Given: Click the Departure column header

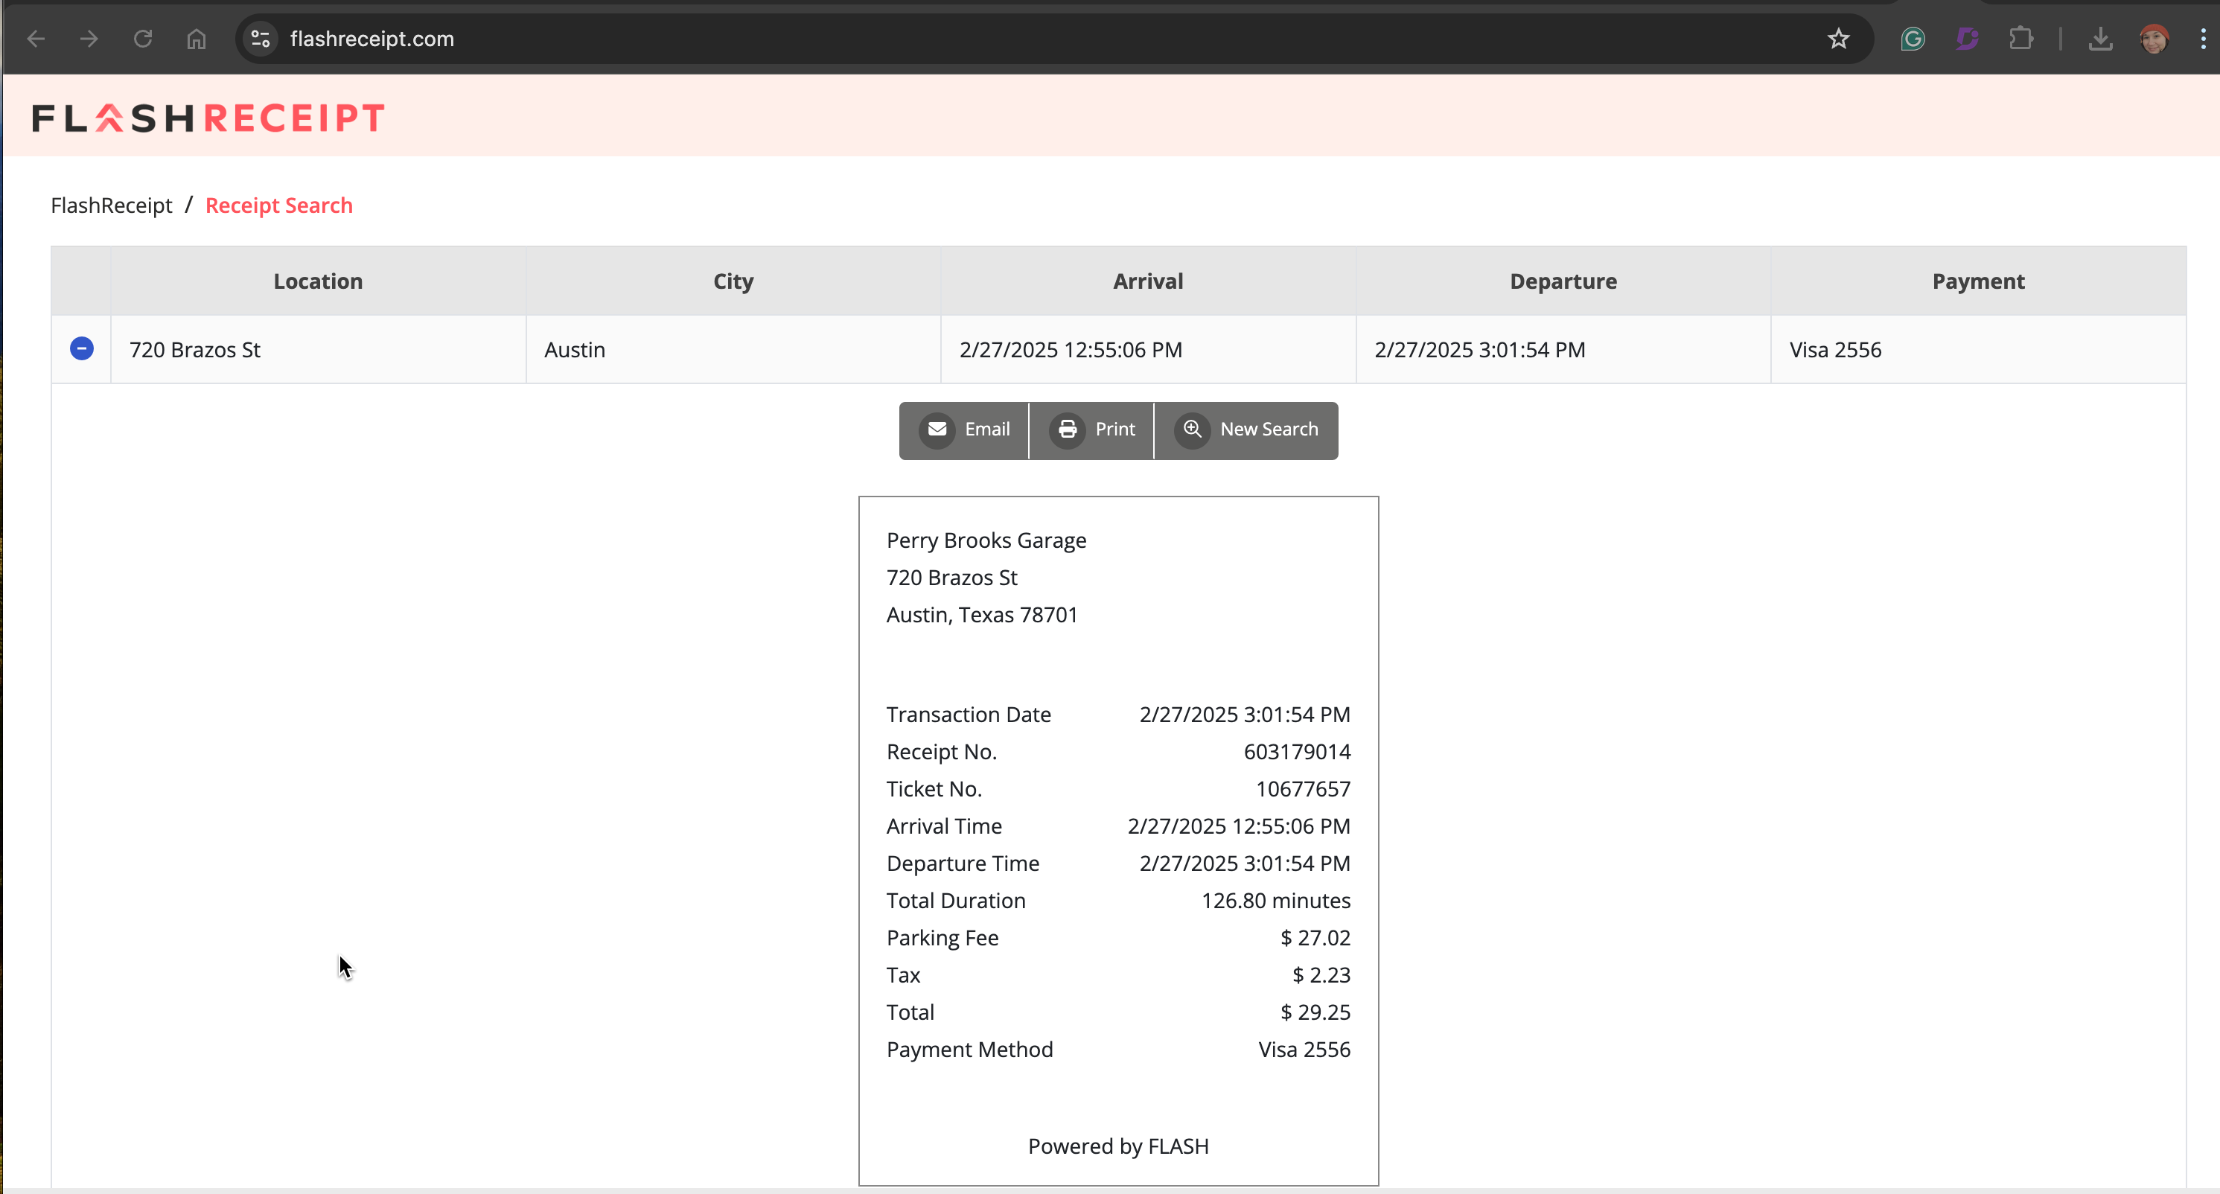Looking at the screenshot, I should [x=1563, y=281].
